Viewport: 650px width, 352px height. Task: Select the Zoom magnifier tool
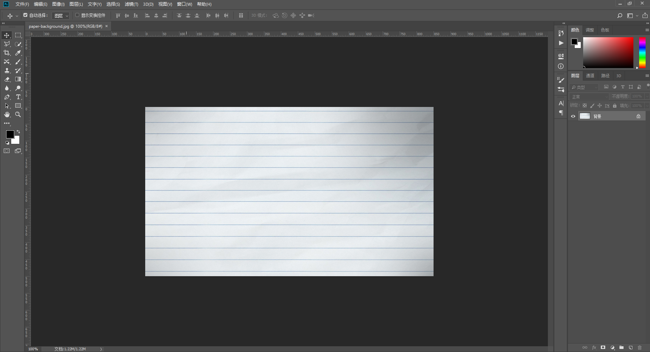[18, 114]
